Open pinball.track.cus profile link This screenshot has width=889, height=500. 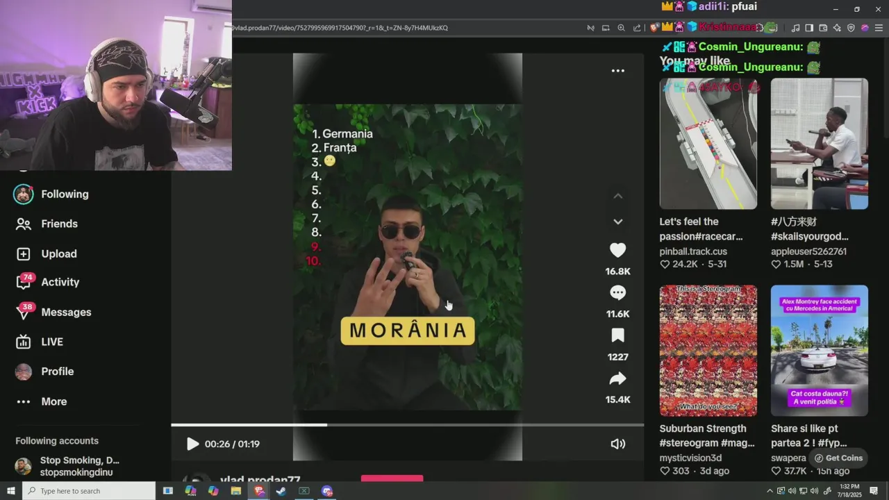pos(693,251)
